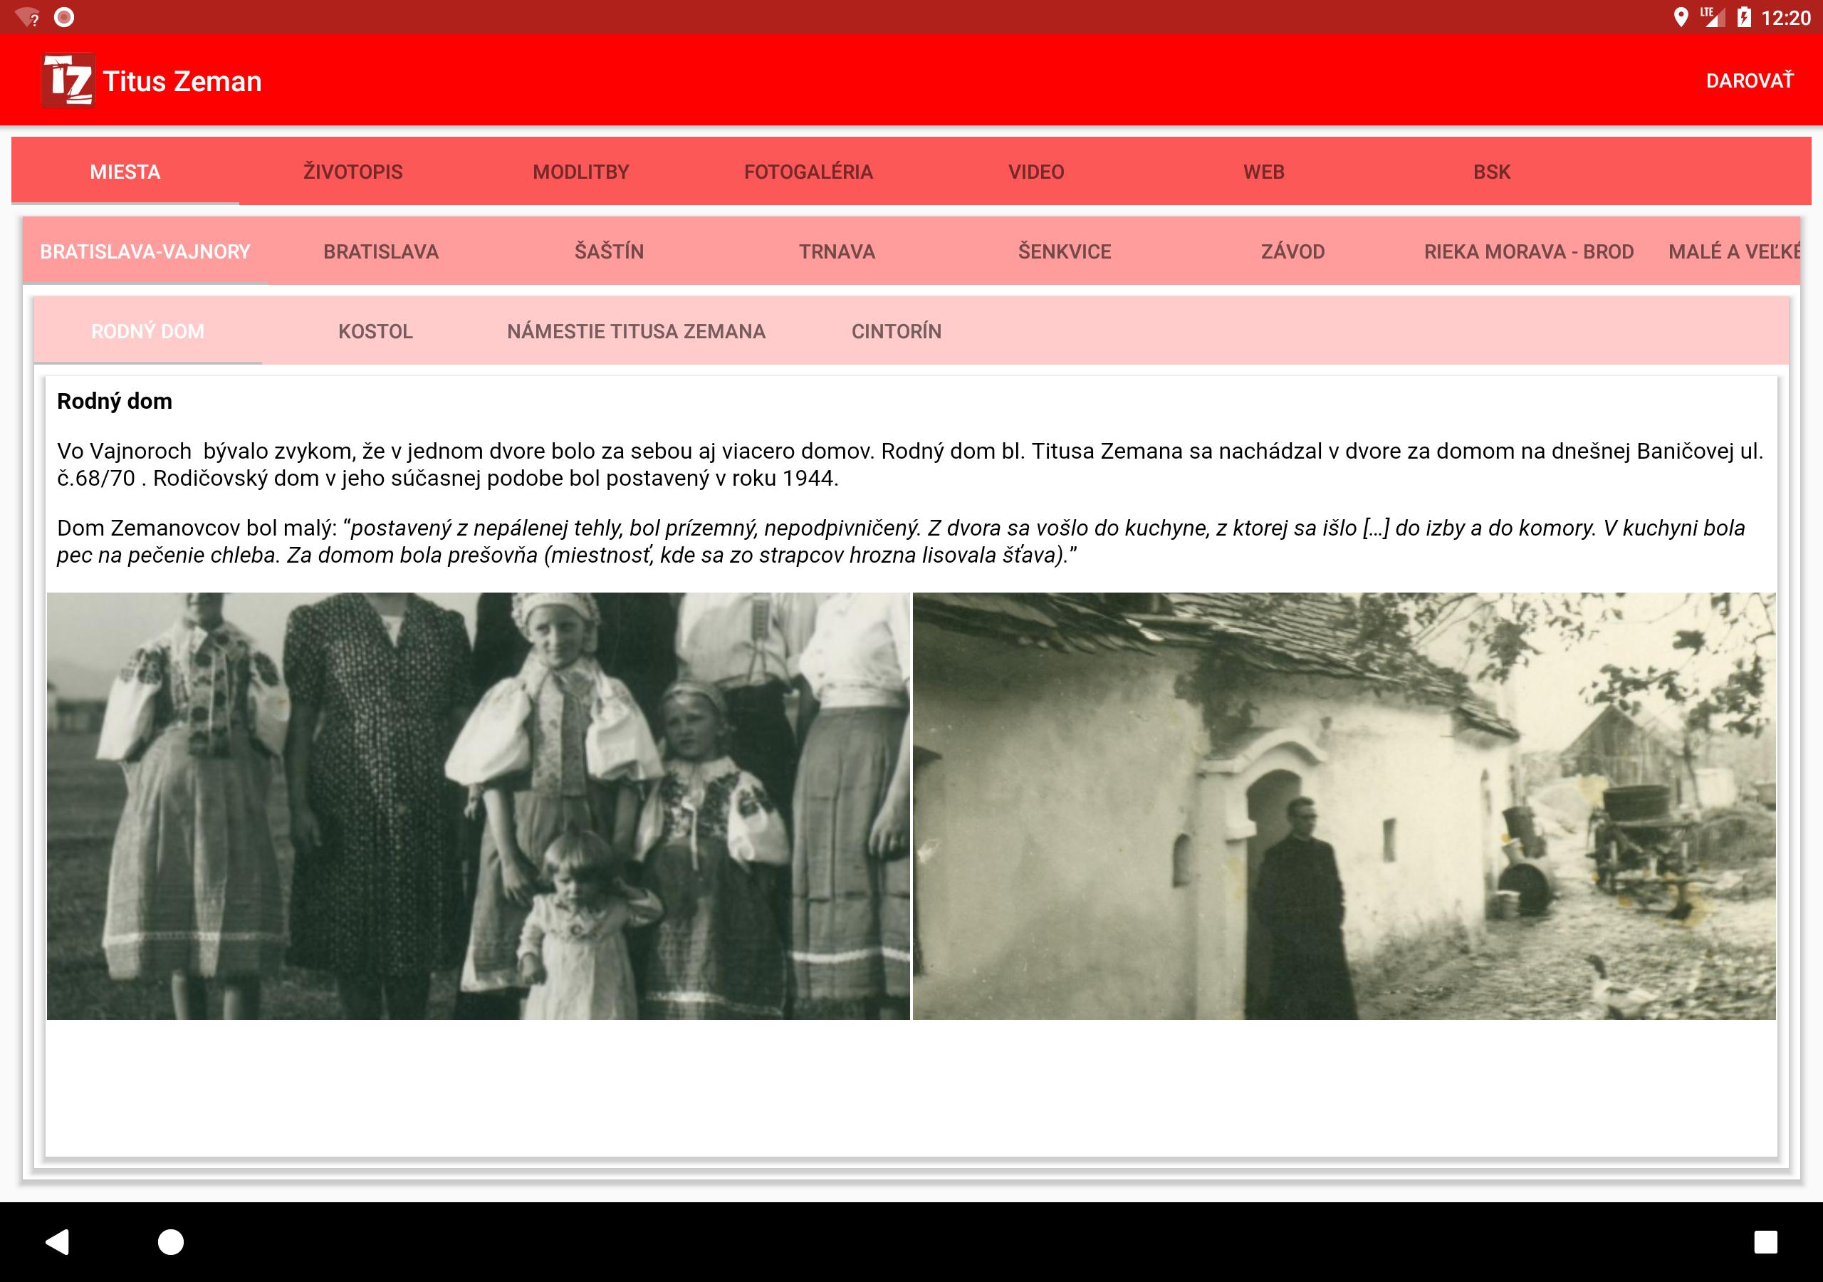1823x1282 pixels.
Task: Tap the paragraph starting Vo Vajnoroch
Action: click(x=910, y=464)
